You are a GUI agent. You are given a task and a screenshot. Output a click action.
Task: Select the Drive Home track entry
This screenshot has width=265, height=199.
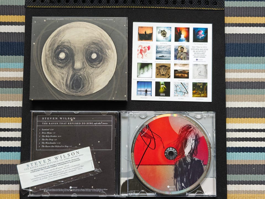[47, 133]
